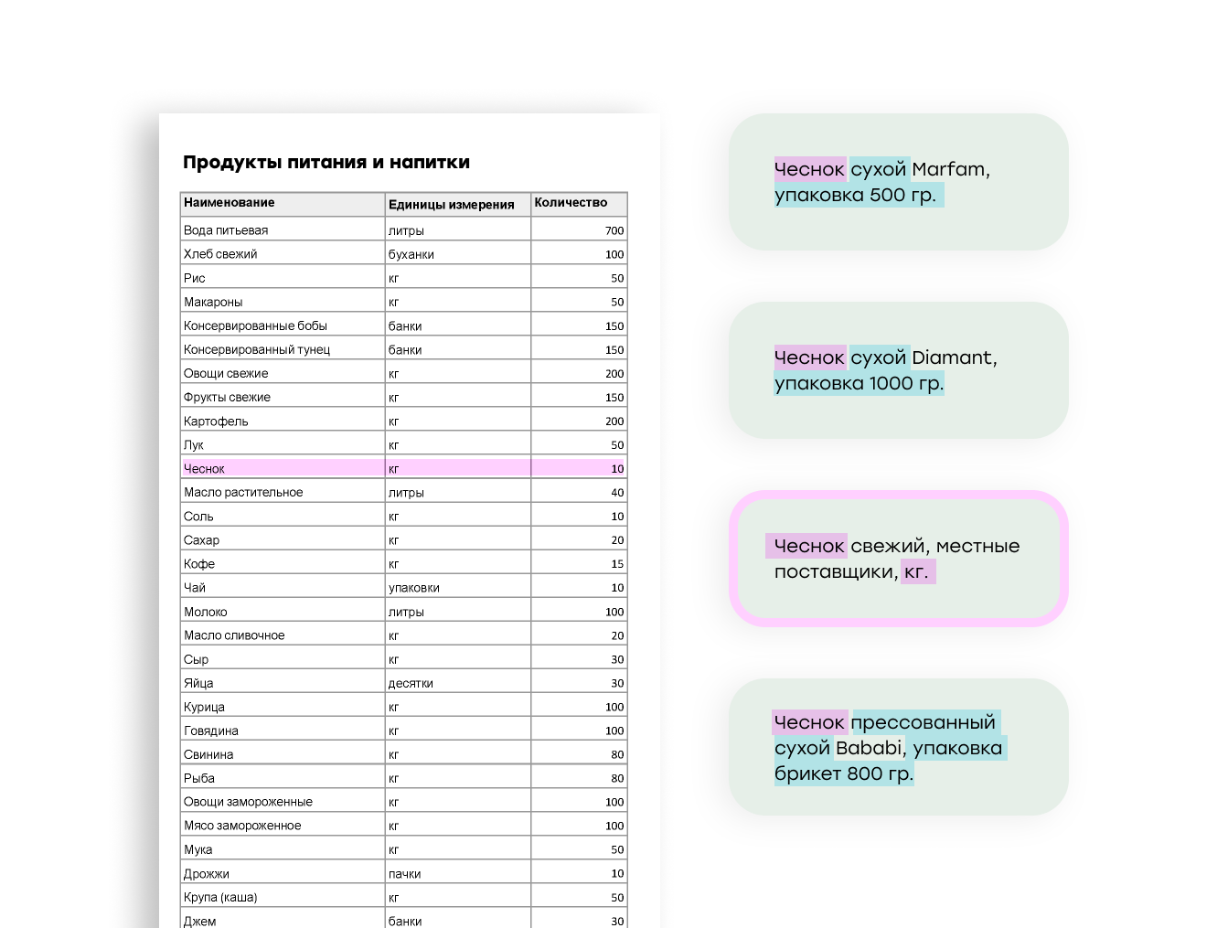
Task: Select the Овощи замороженные cell
Action: point(283,802)
